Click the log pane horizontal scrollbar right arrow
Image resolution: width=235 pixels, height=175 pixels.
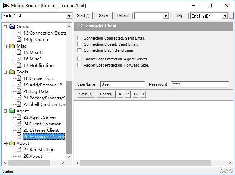pos(230,163)
